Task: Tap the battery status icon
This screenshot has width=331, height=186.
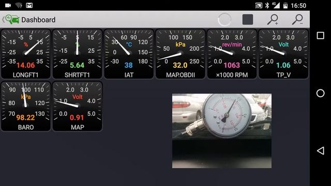Action: 285,6
